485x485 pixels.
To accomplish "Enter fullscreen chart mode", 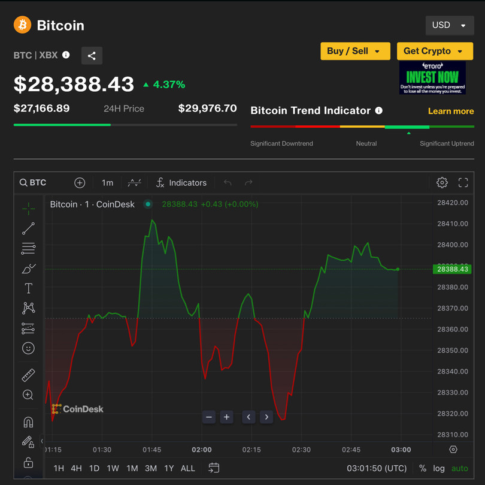I will [463, 183].
